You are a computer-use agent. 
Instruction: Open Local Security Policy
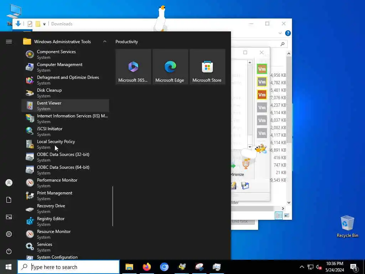65,144
